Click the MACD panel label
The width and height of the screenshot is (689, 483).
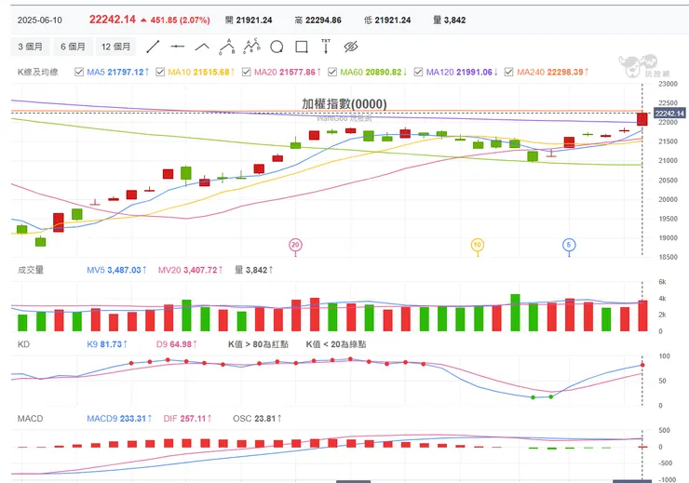(31, 419)
